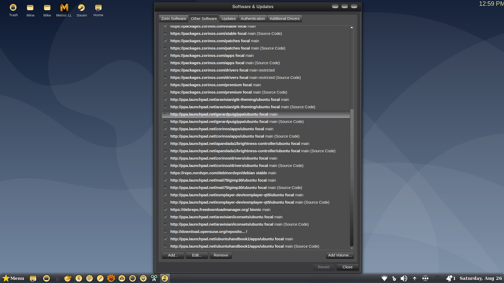Open the workspace switcher tray icon
This screenshot has width=504, height=283.
pos(425,278)
